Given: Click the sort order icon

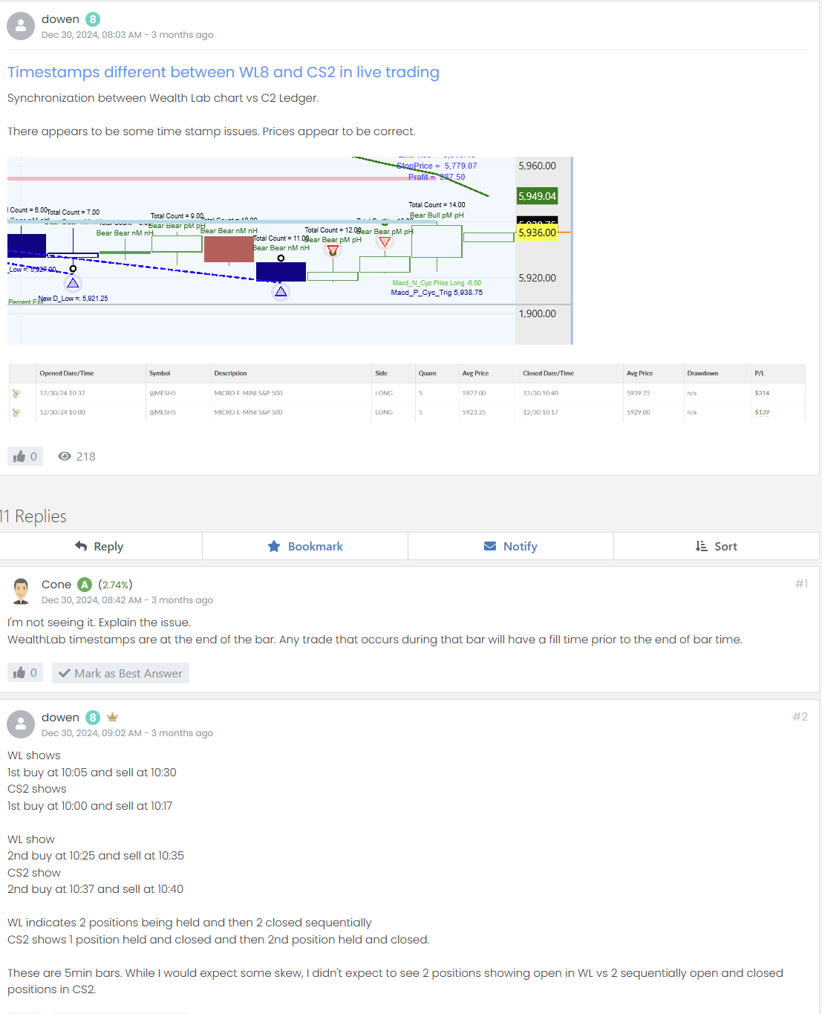Looking at the screenshot, I should [701, 546].
